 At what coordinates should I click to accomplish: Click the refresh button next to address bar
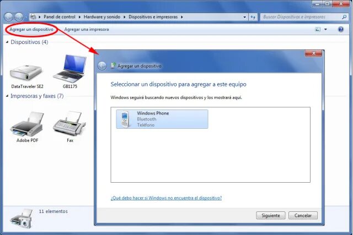pos(253,17)
